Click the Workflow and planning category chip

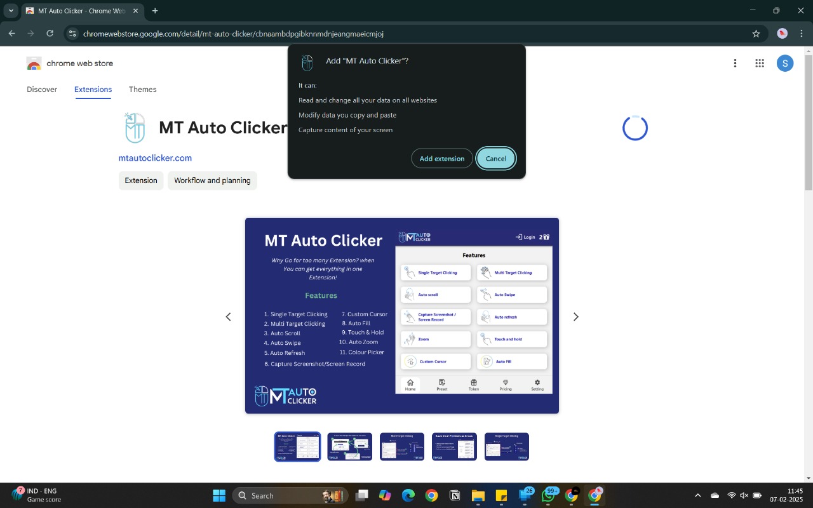[212, 180]
